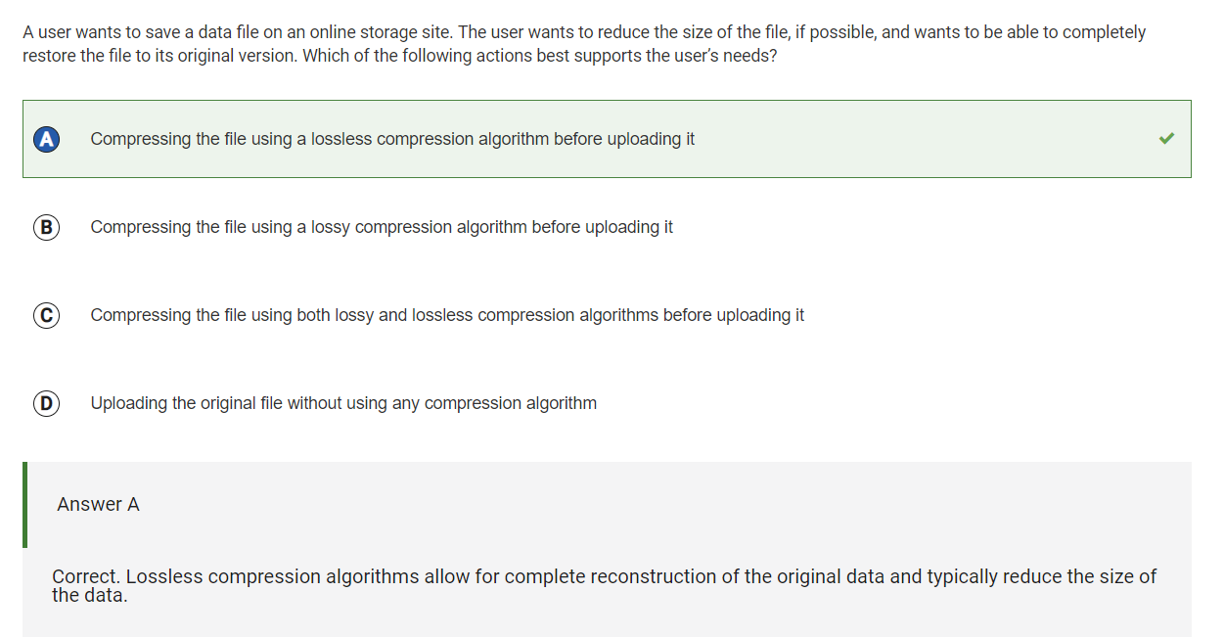Click "the data." on the explanation's last line
Screen dimensions: 1224x637
[x=89, y=595]
